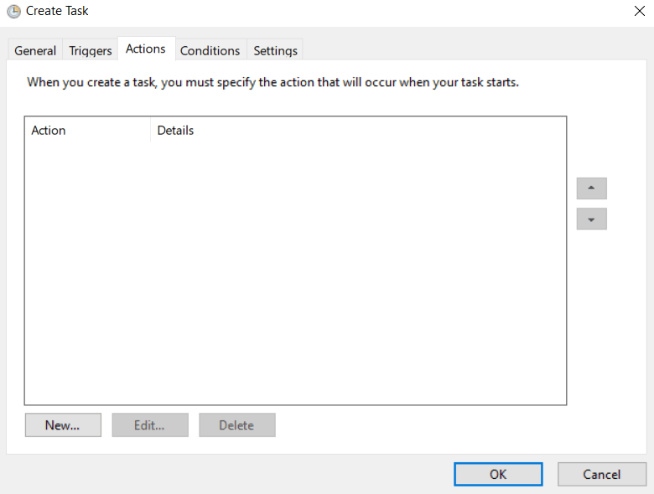Cancel the task creation
Image resolution: width=654 pixels, height=494 pixels.
click(x=601, y=474)
